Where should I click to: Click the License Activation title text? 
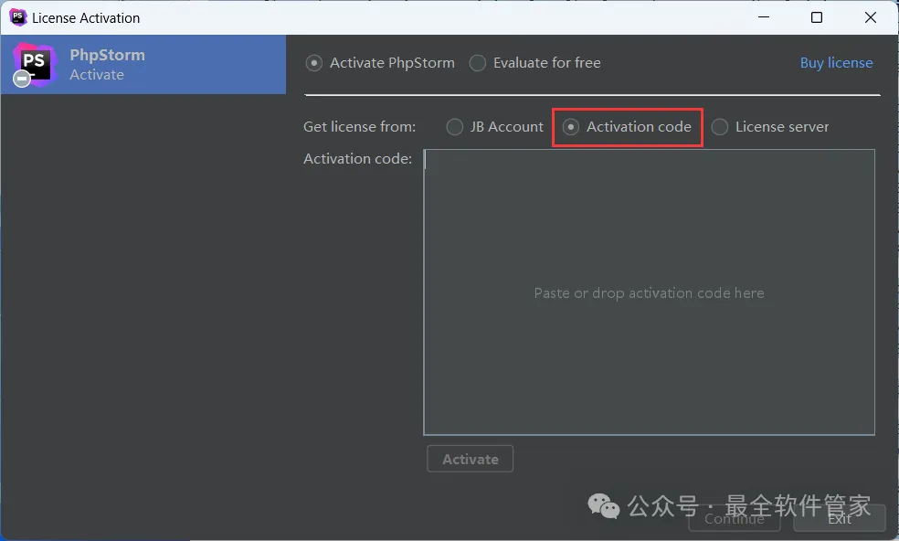coord(86,17)
